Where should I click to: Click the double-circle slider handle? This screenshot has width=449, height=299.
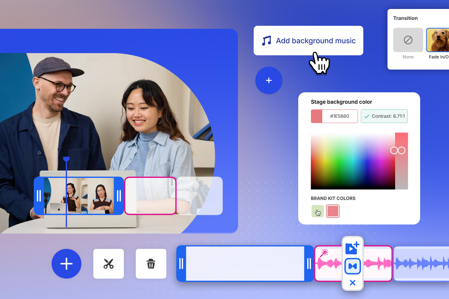(x=398, y=150)
